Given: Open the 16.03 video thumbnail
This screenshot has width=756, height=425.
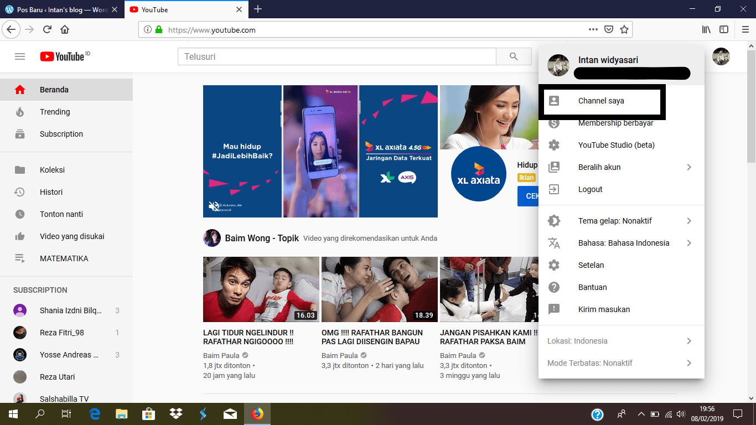Looking at the screenshot, I should coord(261,289).
